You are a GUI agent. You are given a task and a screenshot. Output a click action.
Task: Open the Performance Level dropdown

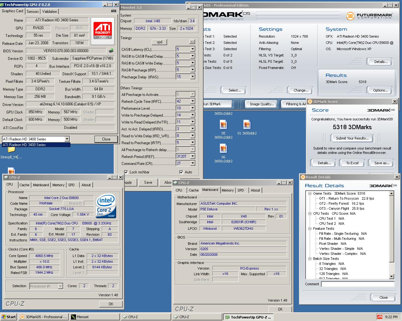point(193,108)
